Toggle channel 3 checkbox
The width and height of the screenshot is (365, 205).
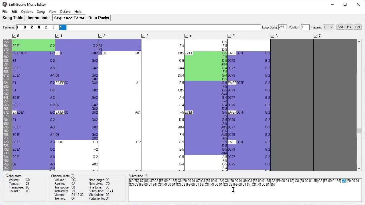point(143,36)
